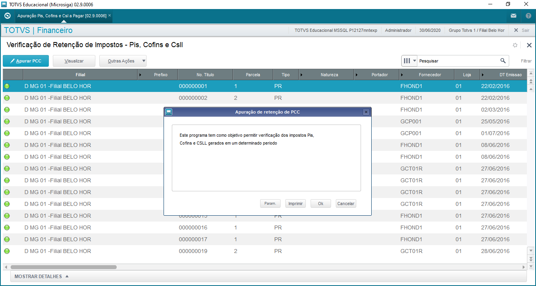
Task: Click the arrow beside the Prefixo column header
Action: (x=141, y=75)
